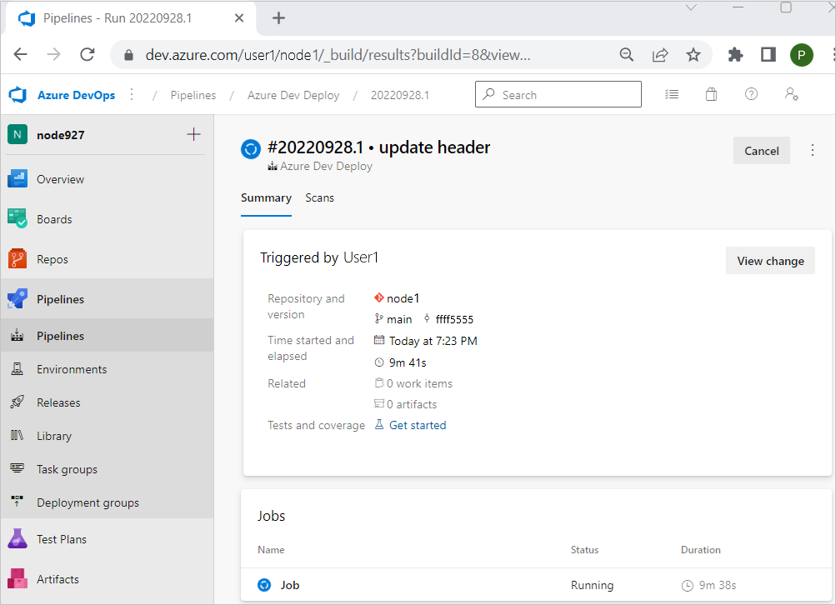Open the user settings person icon
The image size is (836, 605).
791,94
